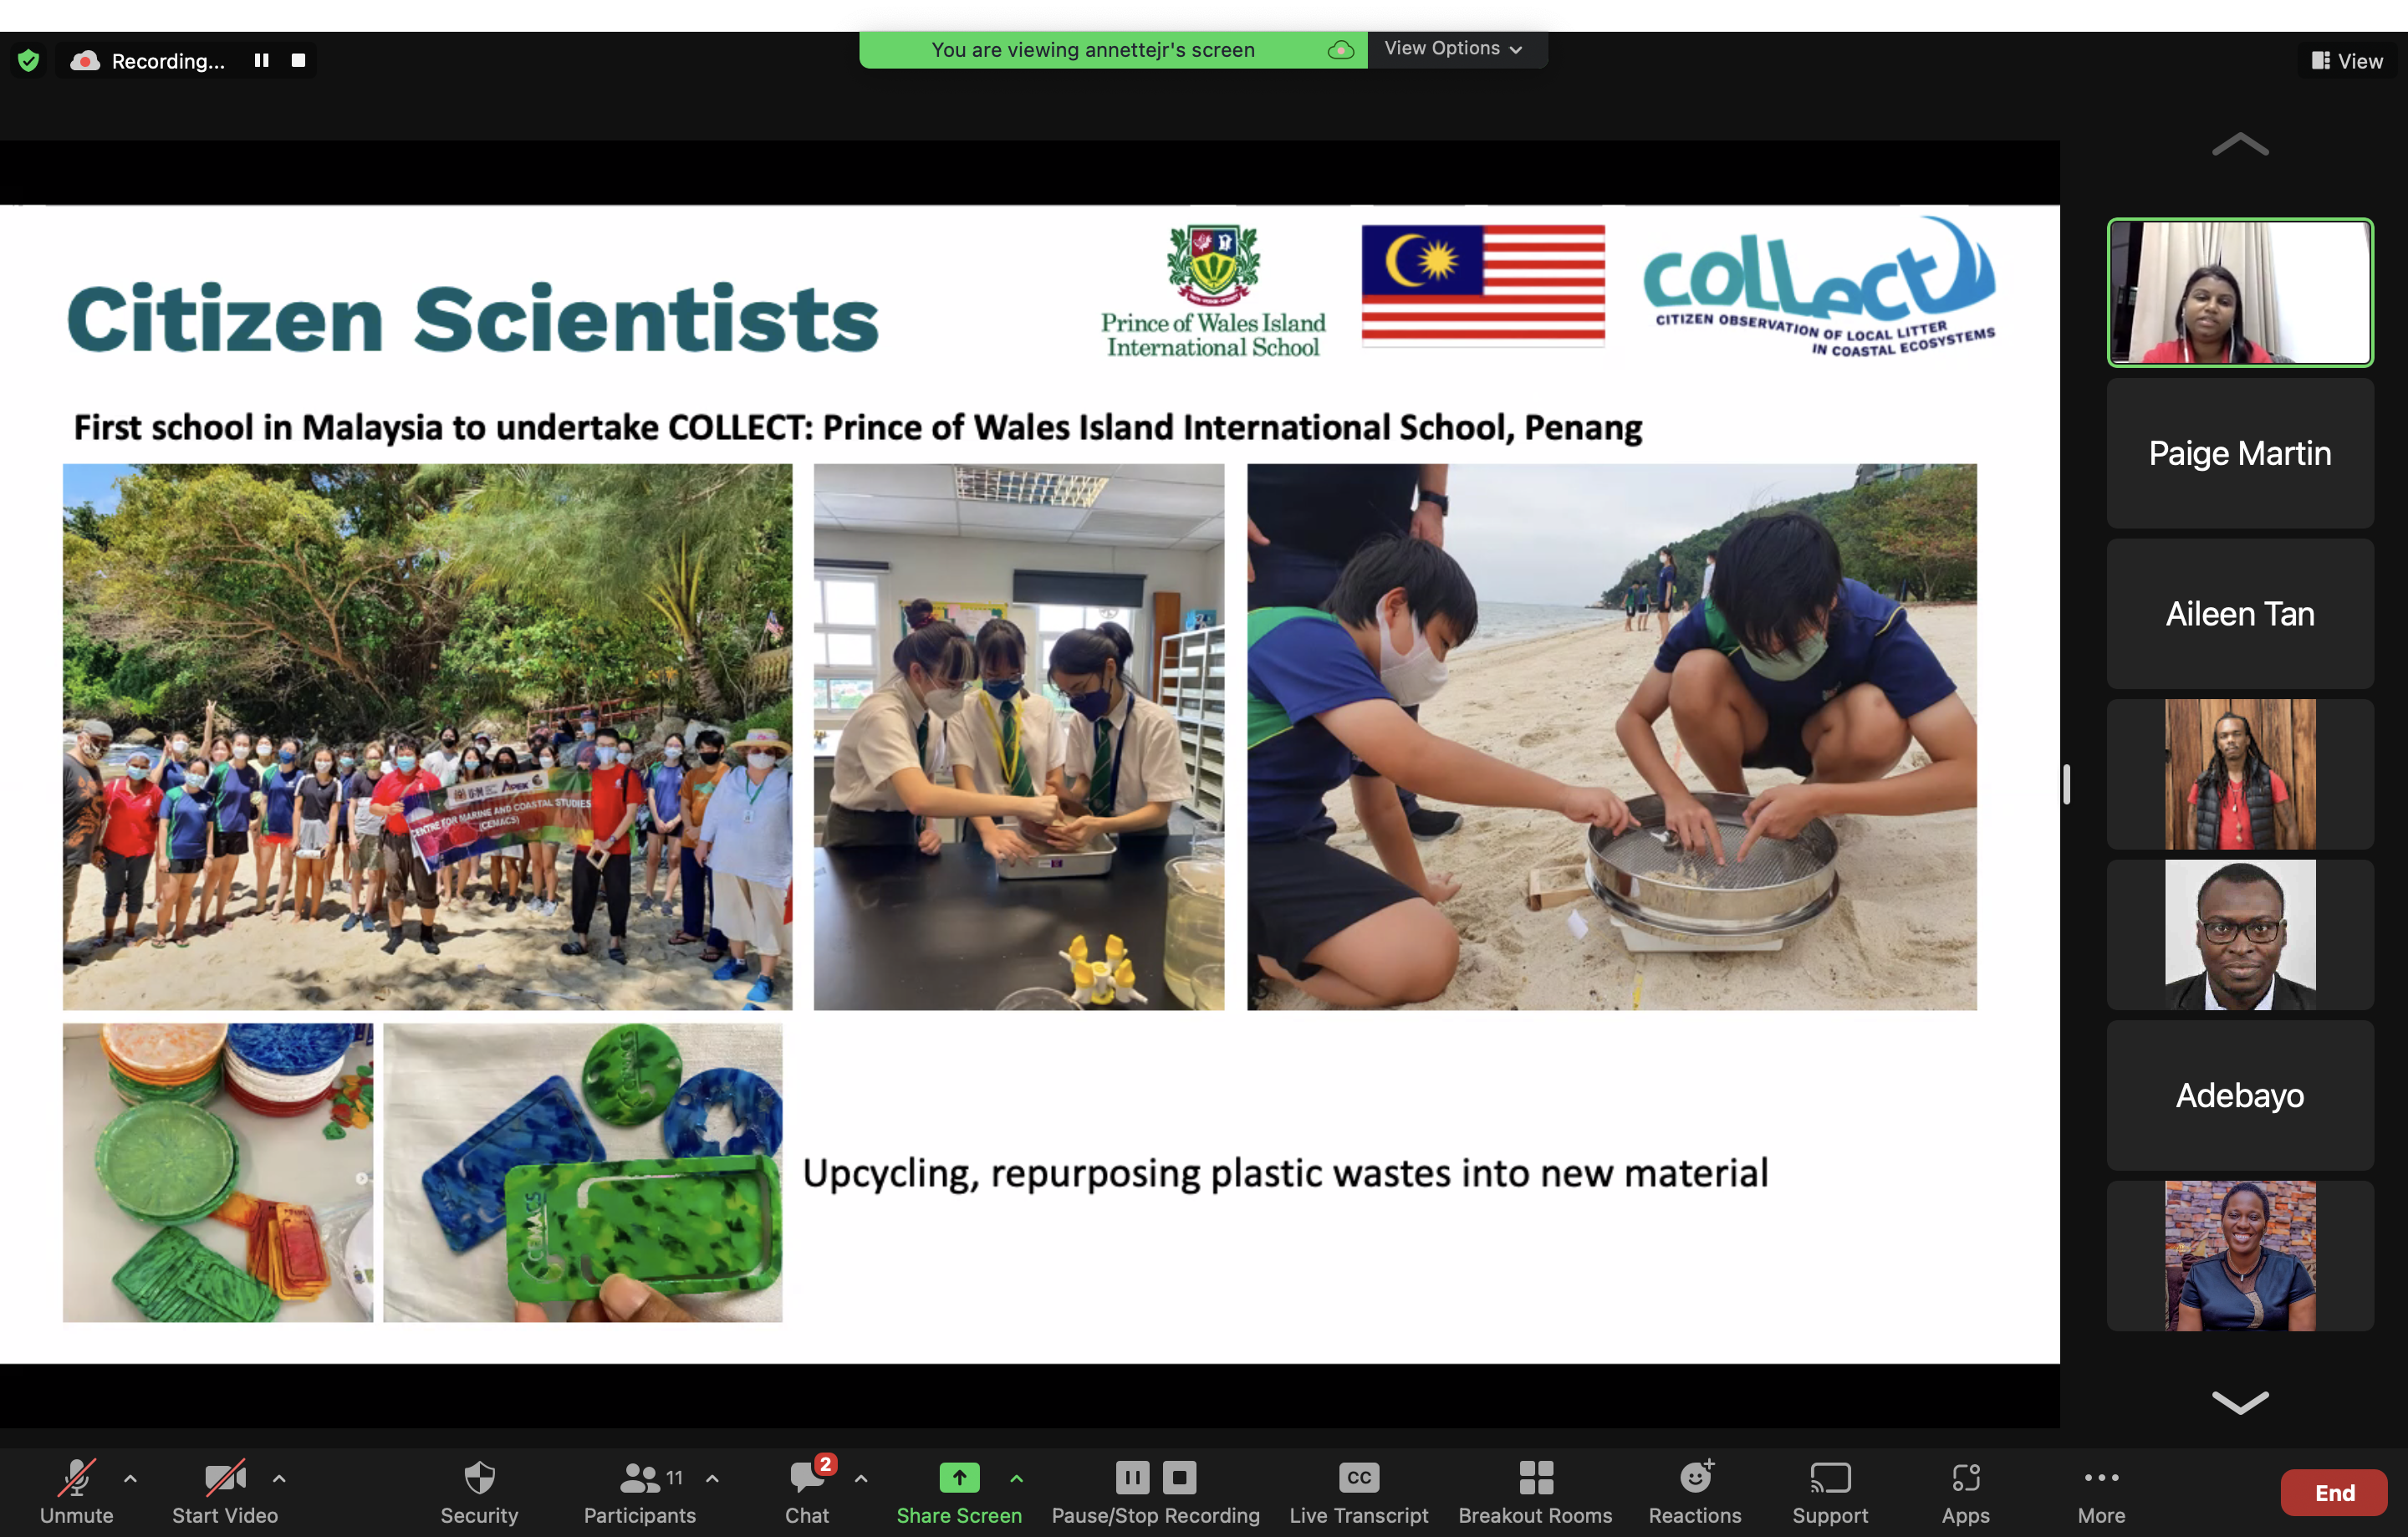The width and height of the screenshot is (2408, 1537).
Task: Open the Chat panel
Action: pyautogui.click(x=806, y=1478)
